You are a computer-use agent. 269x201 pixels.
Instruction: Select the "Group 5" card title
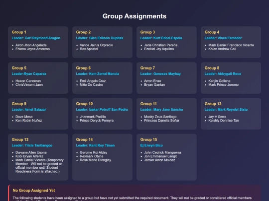coord(19,68)
